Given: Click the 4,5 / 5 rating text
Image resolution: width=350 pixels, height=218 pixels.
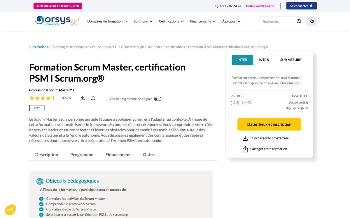Looking at the screenshot, I should pyautogui.click(x=66, y=98).
